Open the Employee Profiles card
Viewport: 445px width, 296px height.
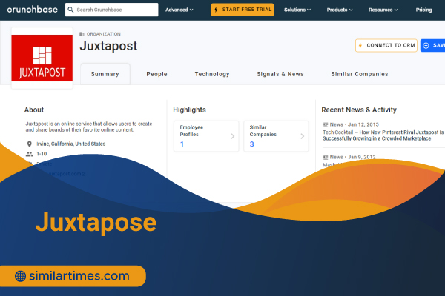point(206,136)
